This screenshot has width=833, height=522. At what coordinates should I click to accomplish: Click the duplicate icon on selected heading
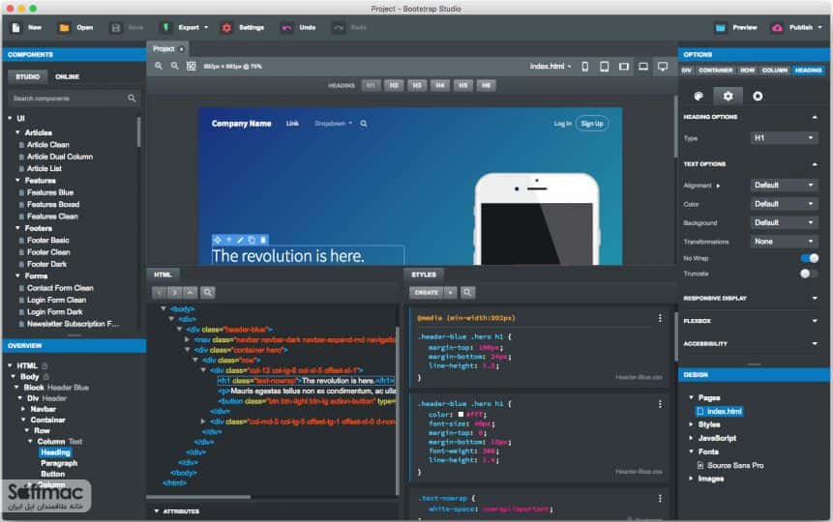[252, 240]
